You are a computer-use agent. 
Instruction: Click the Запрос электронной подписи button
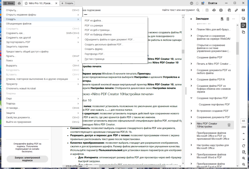point(27,159)
